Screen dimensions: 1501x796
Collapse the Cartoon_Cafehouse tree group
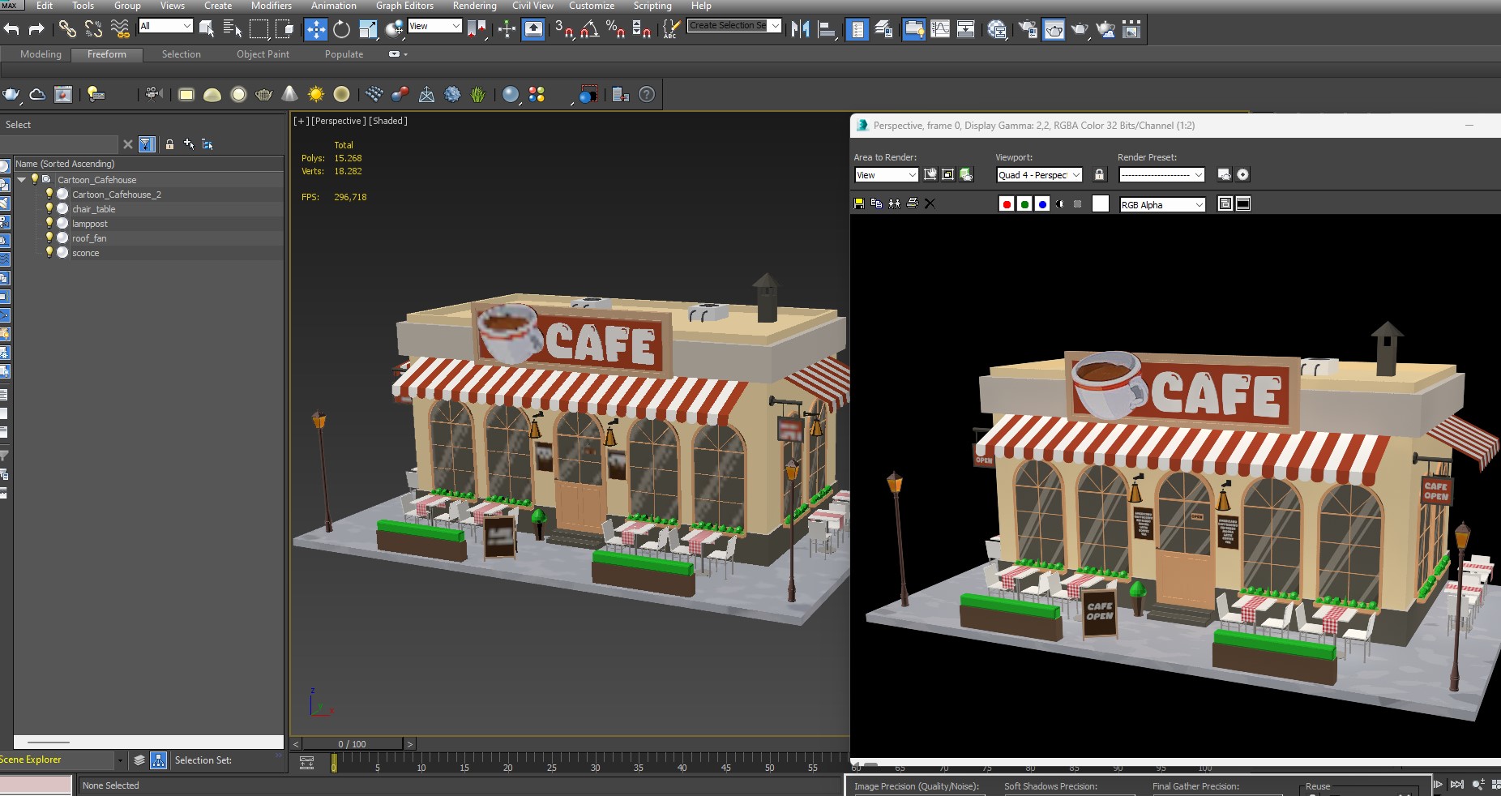pyautogui.click(x=22, y=180)
